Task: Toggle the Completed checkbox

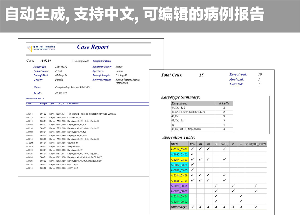Action: (73, 61)
